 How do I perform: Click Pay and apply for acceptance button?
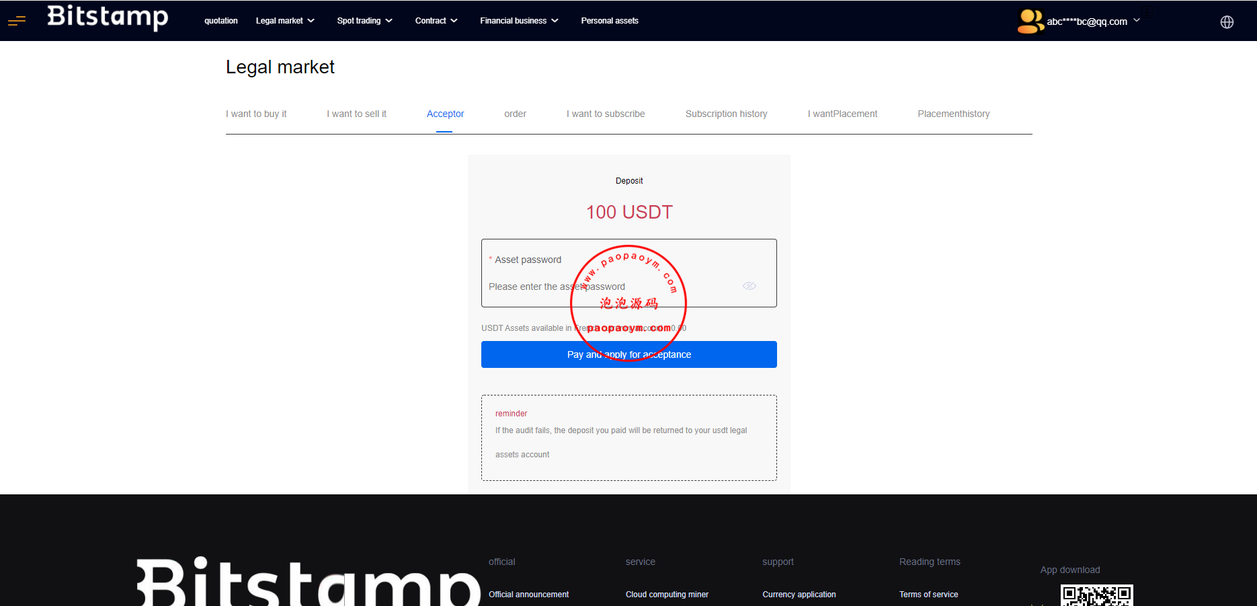(628, 354)
